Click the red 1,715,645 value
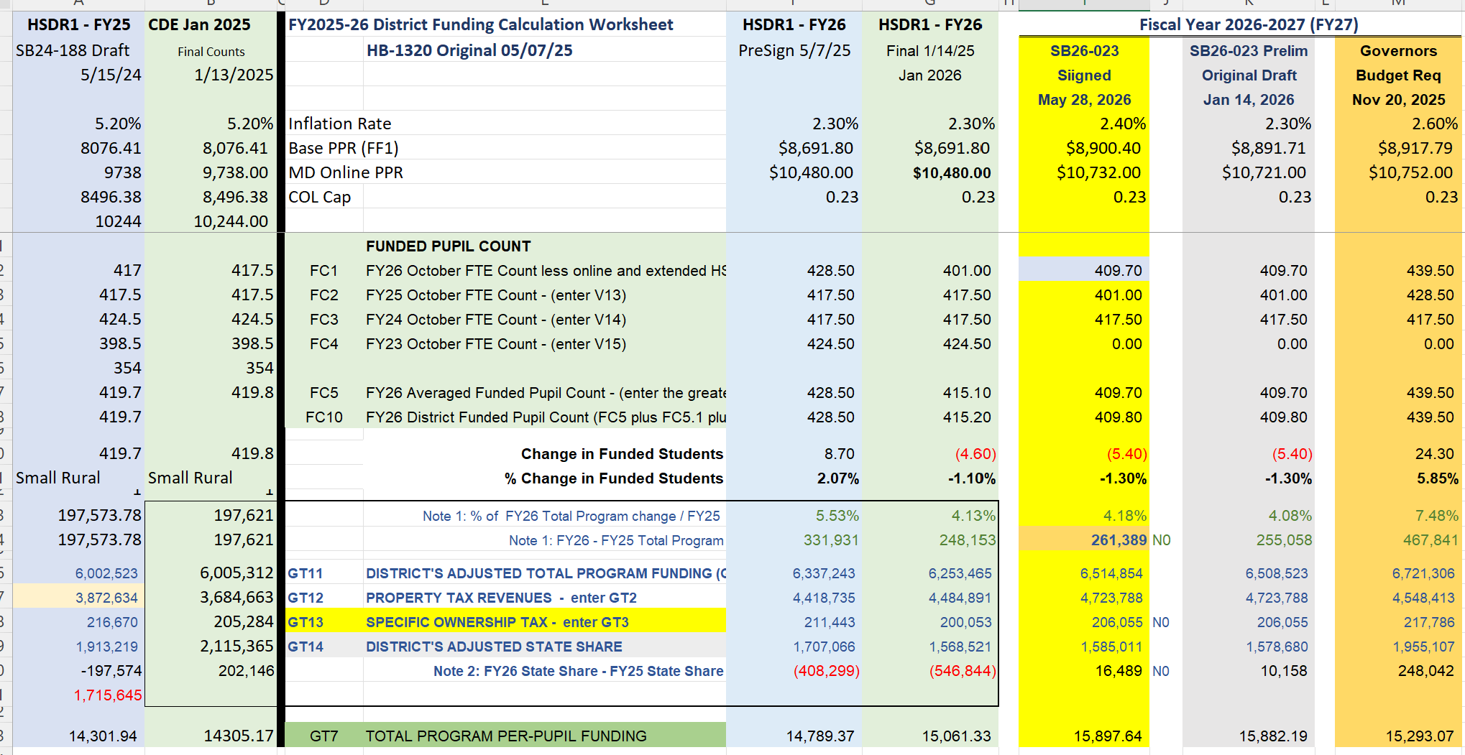 coord(108,695)
